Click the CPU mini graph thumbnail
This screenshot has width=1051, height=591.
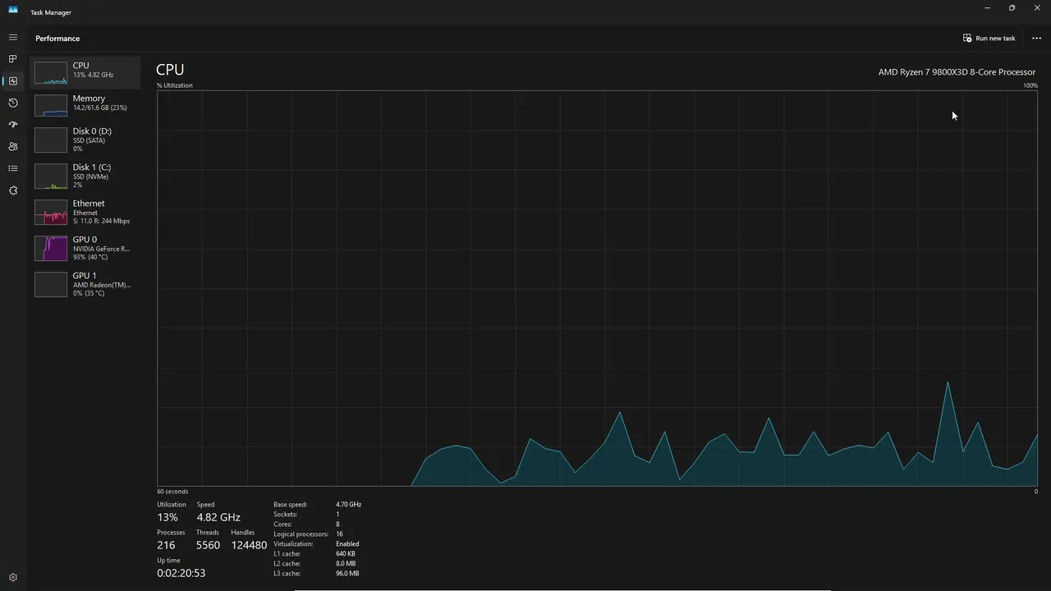51,72
